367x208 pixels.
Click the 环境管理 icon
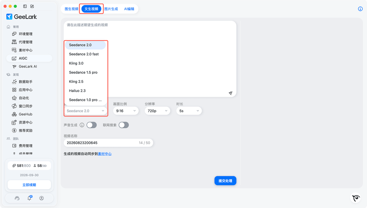point(14,34)
